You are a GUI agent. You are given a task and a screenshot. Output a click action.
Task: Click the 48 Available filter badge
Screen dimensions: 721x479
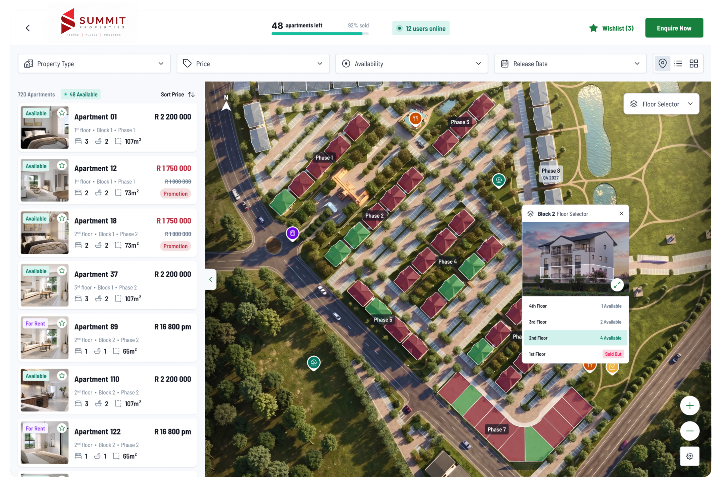81,95
